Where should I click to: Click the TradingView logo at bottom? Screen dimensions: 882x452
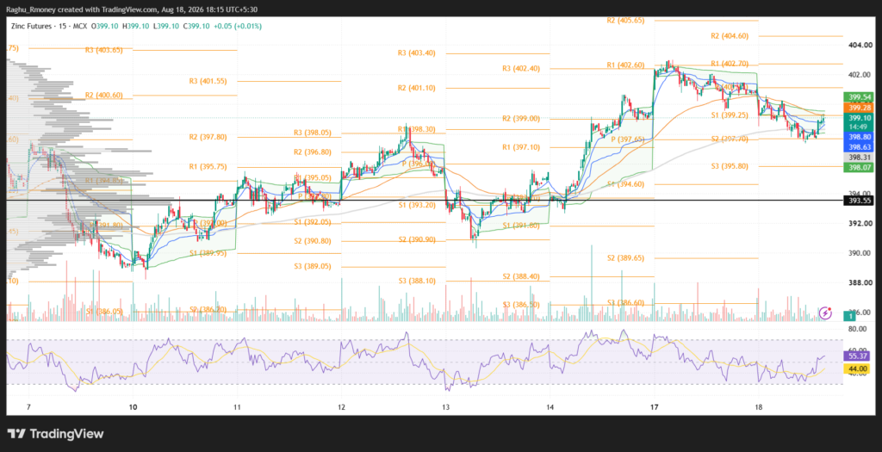tap(56, 434)
